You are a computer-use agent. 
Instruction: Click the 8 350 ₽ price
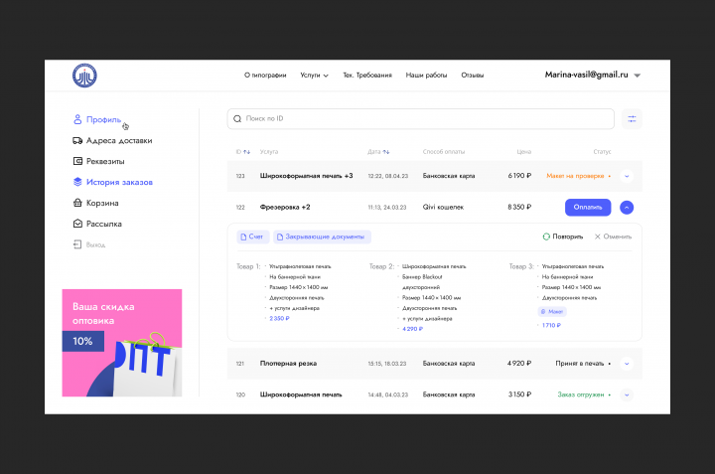click(519, 207)
